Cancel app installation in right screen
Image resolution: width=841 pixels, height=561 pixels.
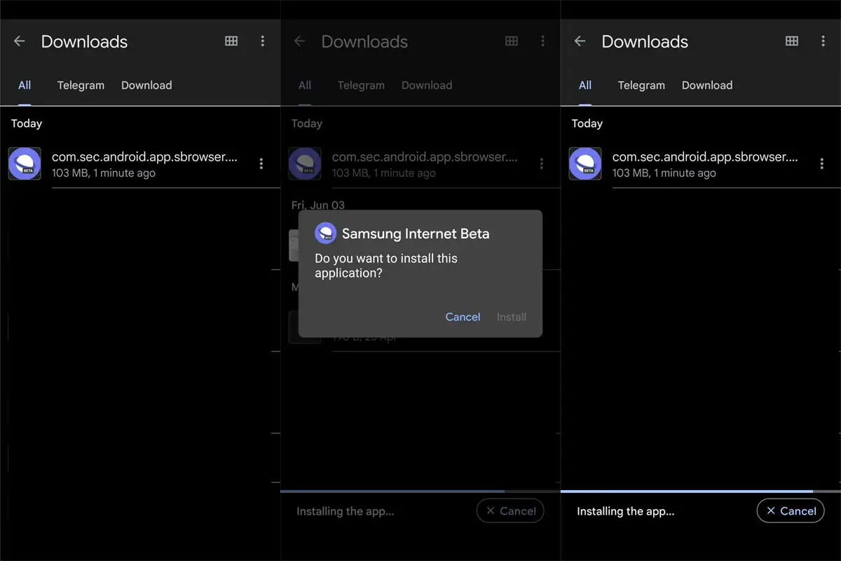click(791, 511)
